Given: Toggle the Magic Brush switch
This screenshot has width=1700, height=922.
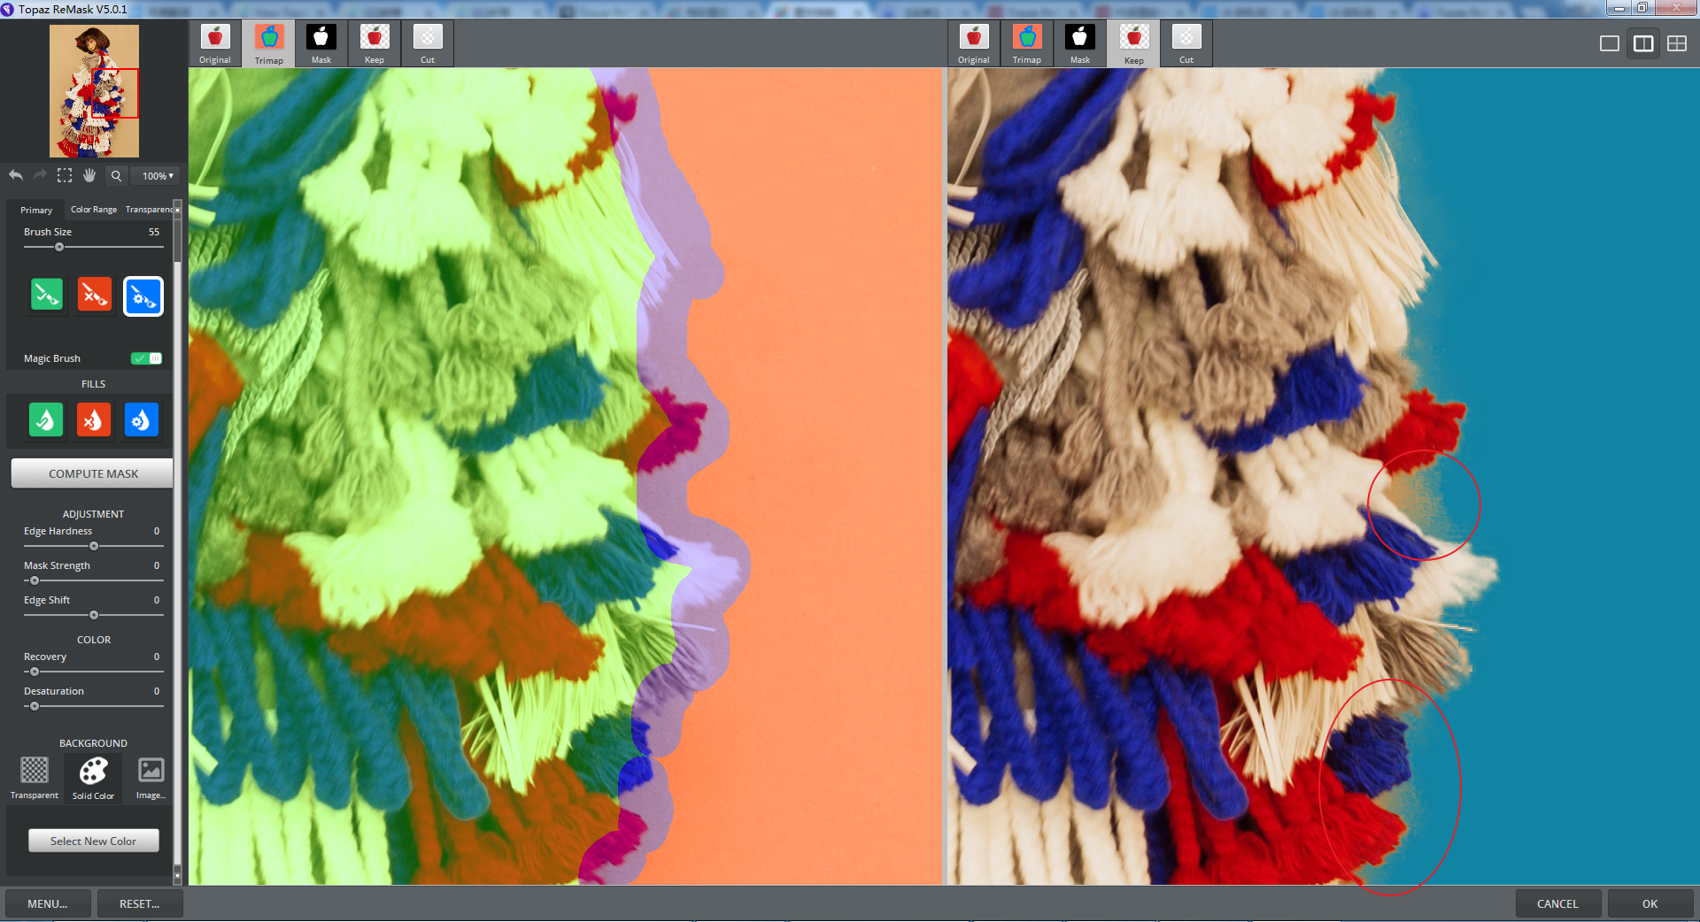Looking at the screenshot, I should [147, 358].
